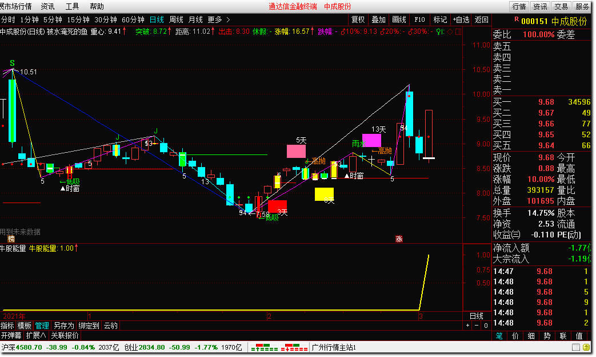Open the 画线 drawing tools
This screenshot has width=596, height=357.
click(399, 20)
